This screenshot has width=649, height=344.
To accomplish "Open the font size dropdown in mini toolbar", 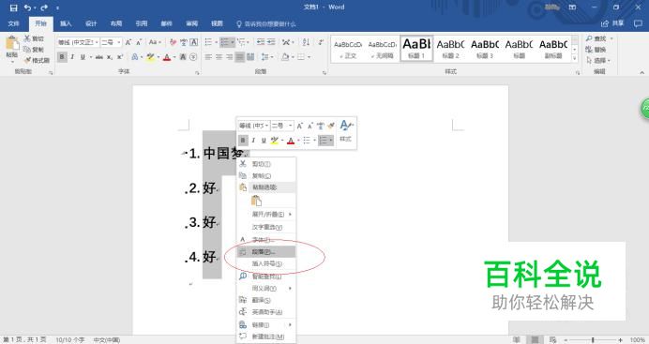I will tap(291, 126).
